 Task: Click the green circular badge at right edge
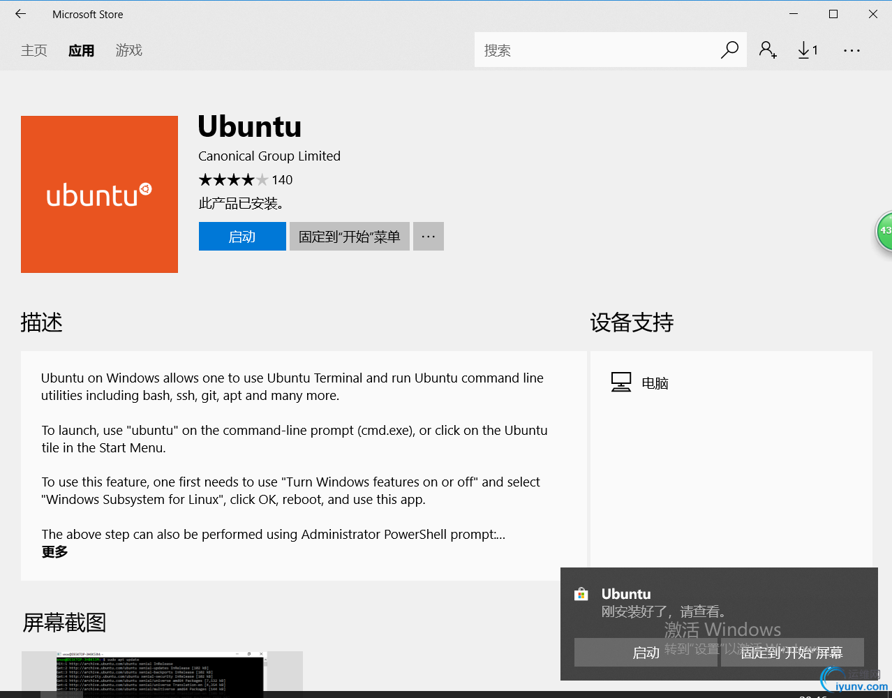[x=884, y=231]
